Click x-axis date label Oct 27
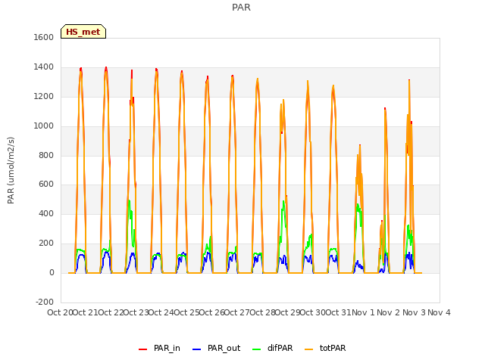Viewport: 485px width, 363px height. [236, 312]
